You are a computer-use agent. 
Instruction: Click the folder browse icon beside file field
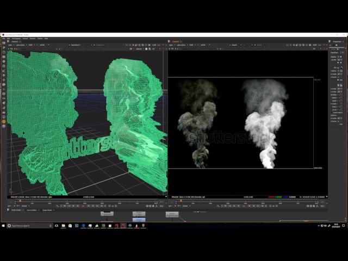[342, 67]
